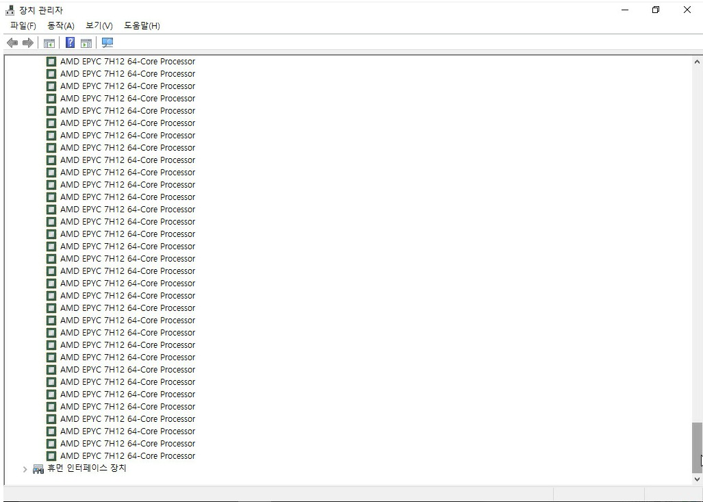Click the forward arrow toolbar icon

(x=28, y=43)
